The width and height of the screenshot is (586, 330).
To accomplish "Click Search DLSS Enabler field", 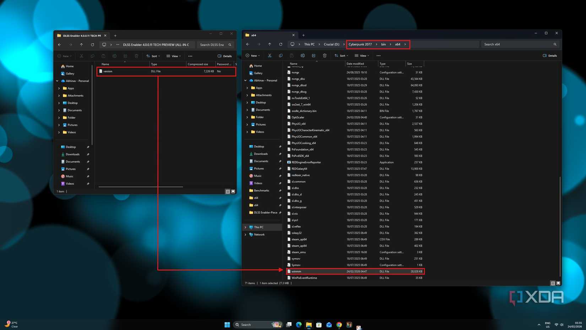I will point(215,45).
